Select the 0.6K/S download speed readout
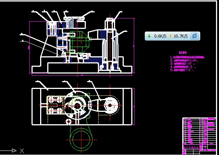219x155 pixels. point(160,36)
